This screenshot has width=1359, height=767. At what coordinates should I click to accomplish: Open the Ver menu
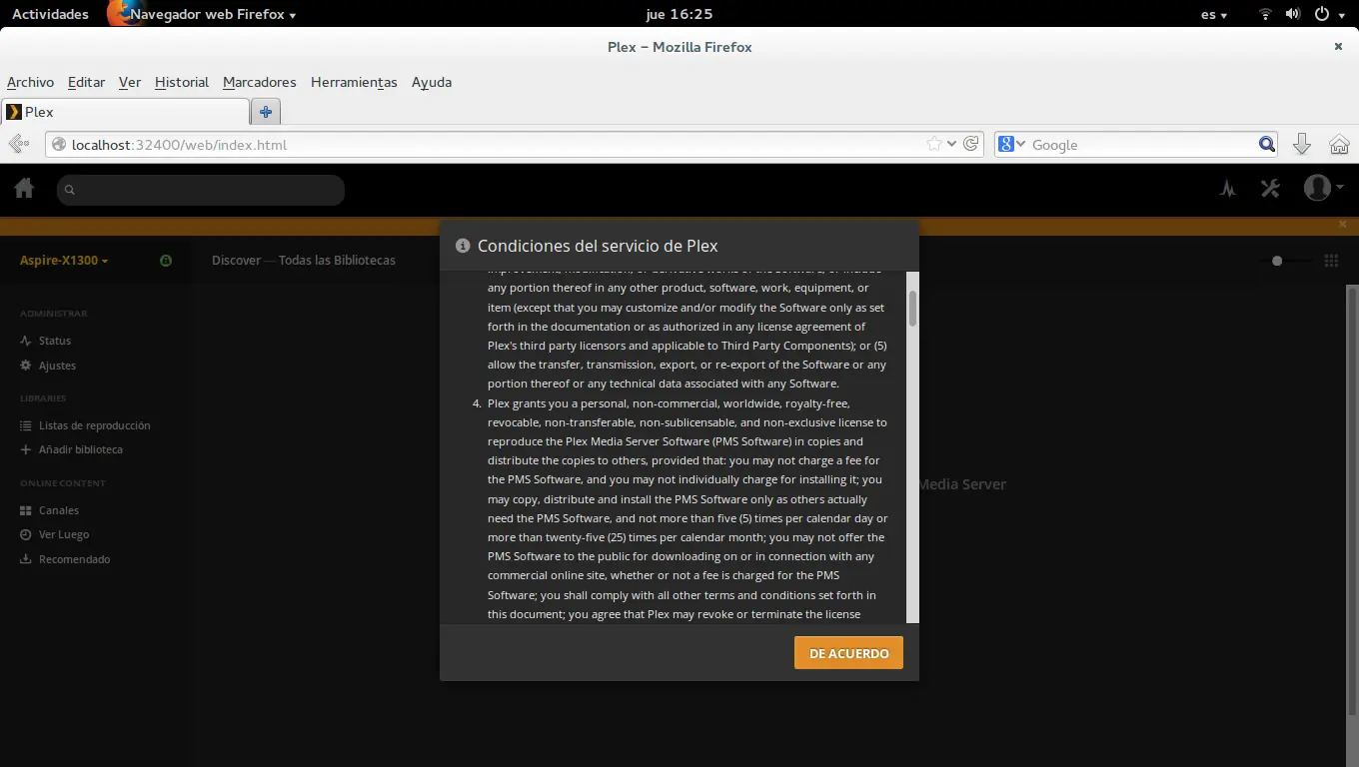click(130, 82)
